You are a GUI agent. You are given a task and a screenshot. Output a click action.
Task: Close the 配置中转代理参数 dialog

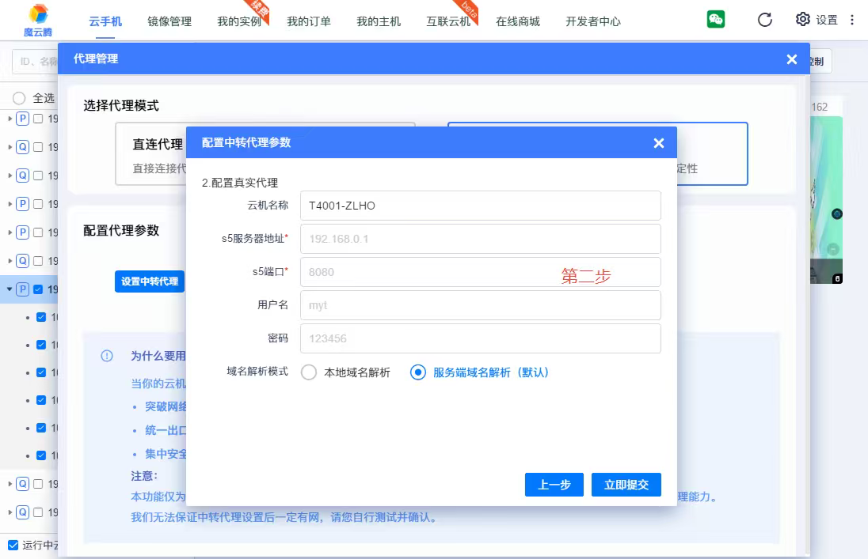(658, 143)
